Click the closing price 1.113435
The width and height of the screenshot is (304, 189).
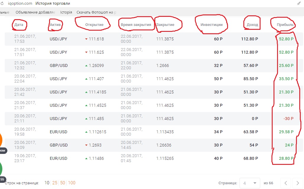(165, 132)
